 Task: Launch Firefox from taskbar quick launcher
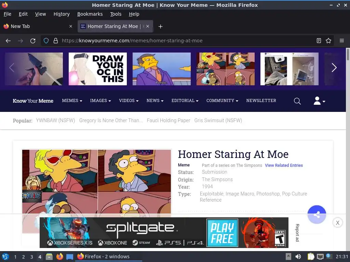click(x=59, y=257)
